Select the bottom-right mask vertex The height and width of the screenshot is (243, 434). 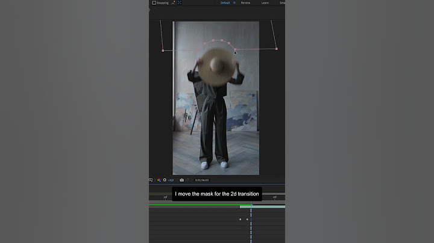click(277, 49)
